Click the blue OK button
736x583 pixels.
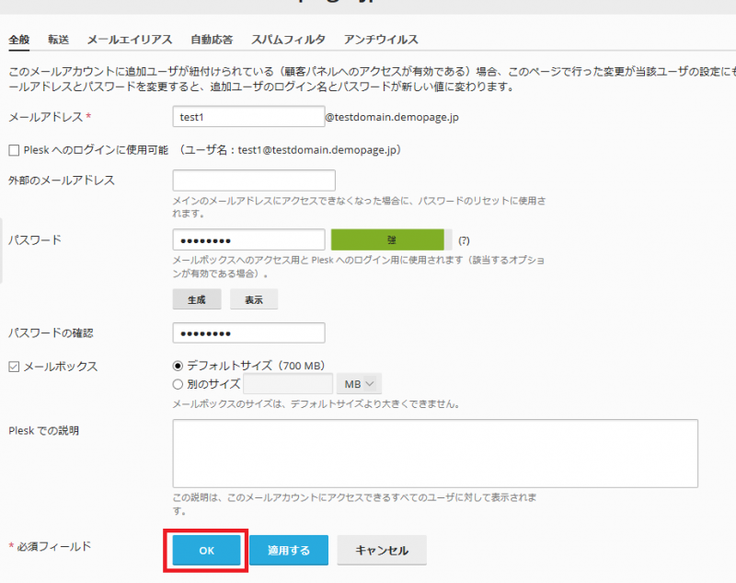click(206, 551)
